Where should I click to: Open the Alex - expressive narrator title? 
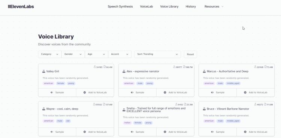point(143,71)
